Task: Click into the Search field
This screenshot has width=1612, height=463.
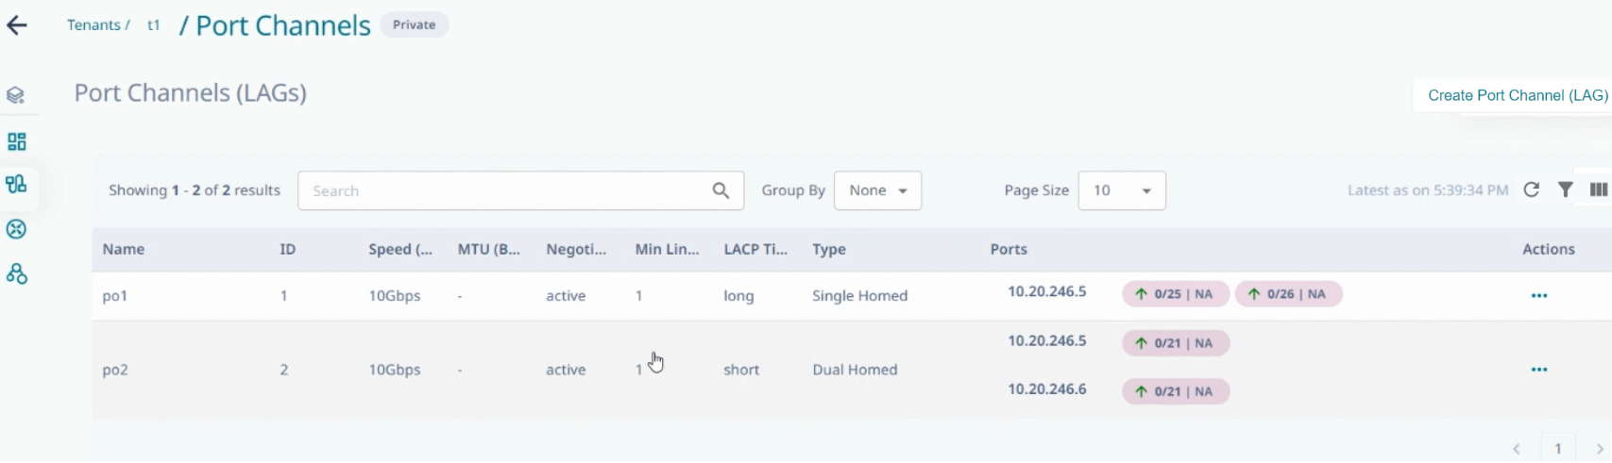Action: (x=505, y=190)
